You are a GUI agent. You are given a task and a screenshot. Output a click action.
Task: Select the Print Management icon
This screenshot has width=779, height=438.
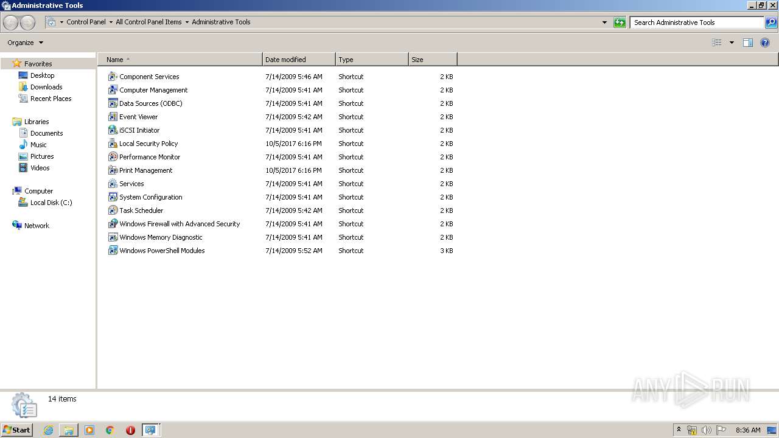click(113, 170)
